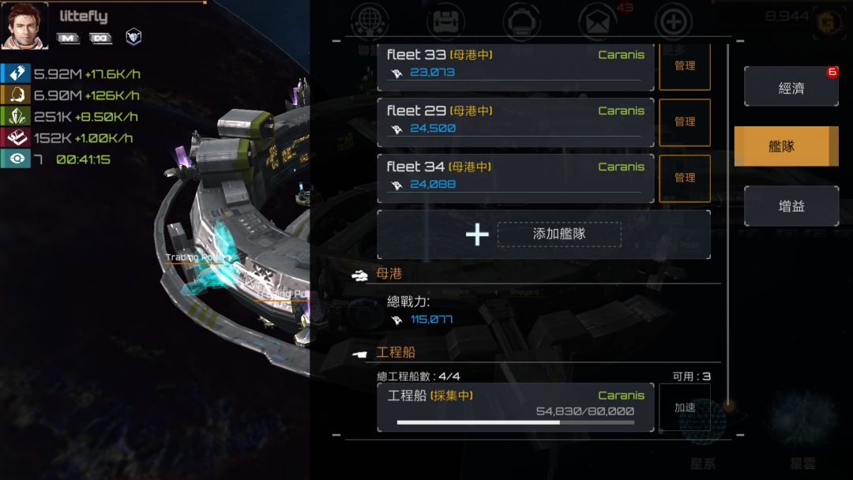Select the fleet 34 row
Image resolution: width=853 pixels, height=480 pixels.
[x=515, y=178]
